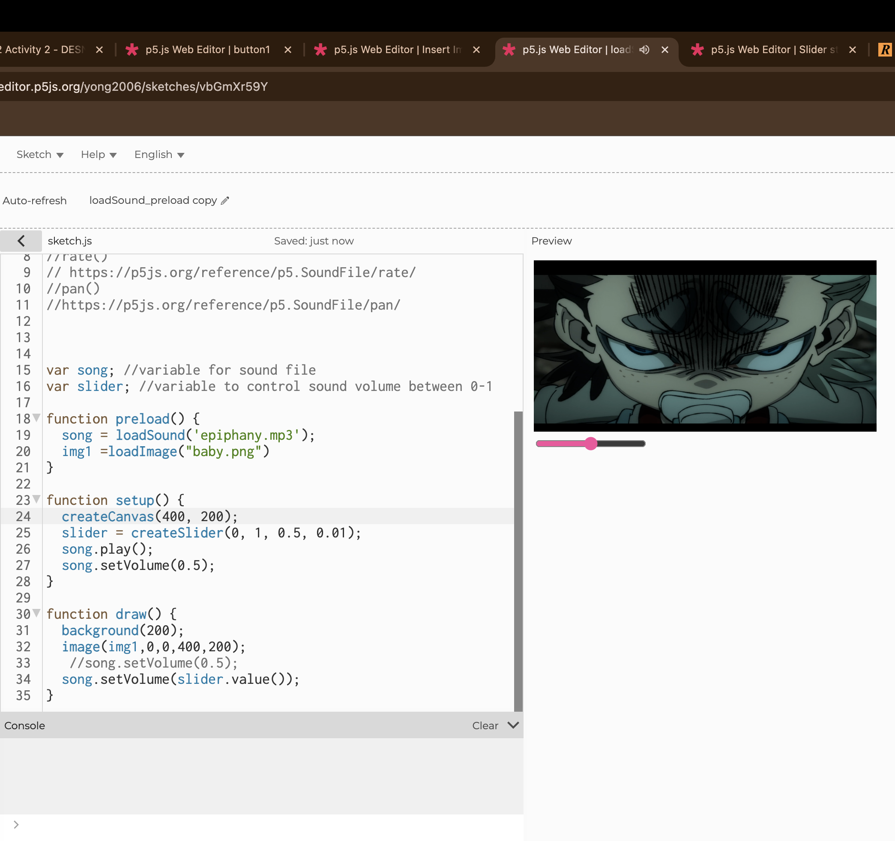Collapse the console with the chevron
This screenshot has height=841, width=895.
click(x=513, y=725)
